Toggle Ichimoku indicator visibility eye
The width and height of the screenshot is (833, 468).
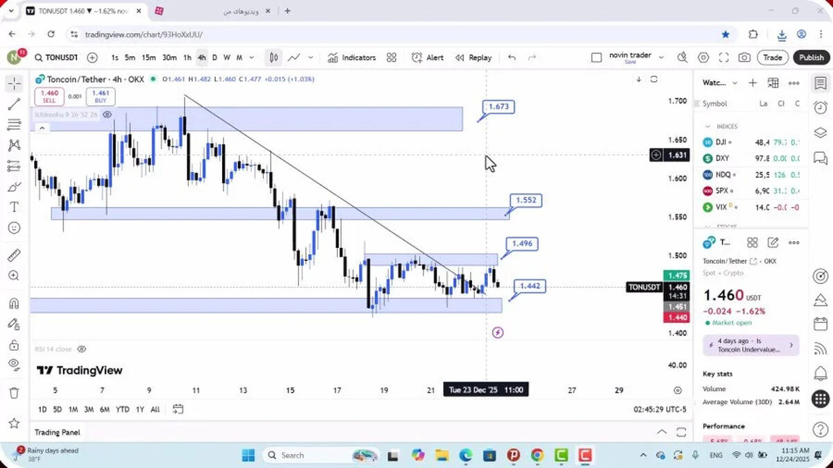pyautogui.click(x=108, y=115)
